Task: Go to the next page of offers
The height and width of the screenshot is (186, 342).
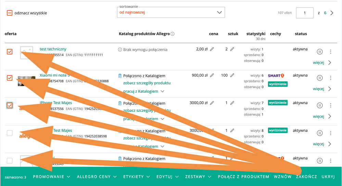Action: [x=332, y=13]
